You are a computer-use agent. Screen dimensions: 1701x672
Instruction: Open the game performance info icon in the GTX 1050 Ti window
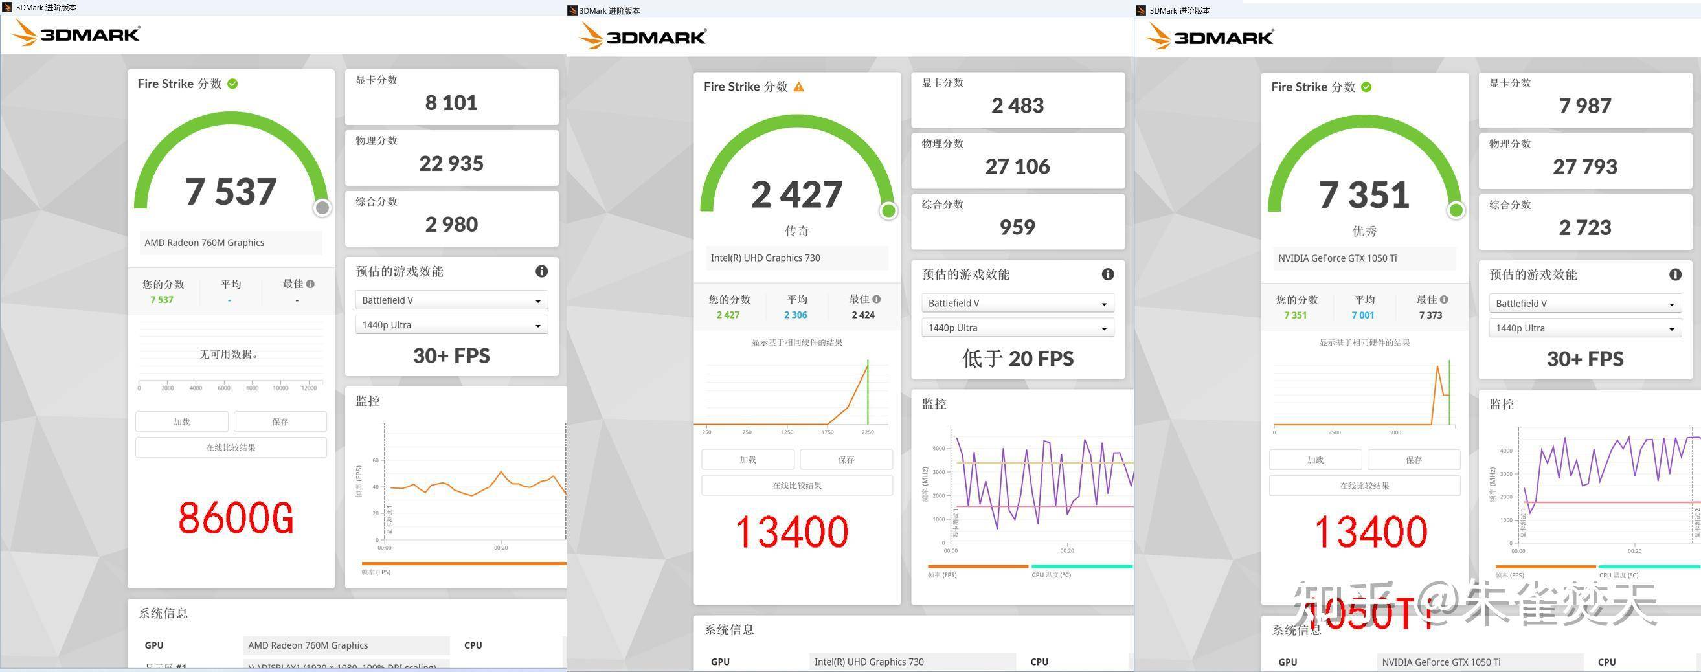point(1675,274)
